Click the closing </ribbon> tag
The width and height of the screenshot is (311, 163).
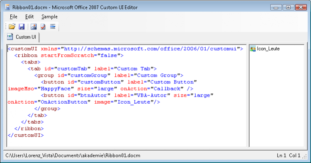coord(29,129)
